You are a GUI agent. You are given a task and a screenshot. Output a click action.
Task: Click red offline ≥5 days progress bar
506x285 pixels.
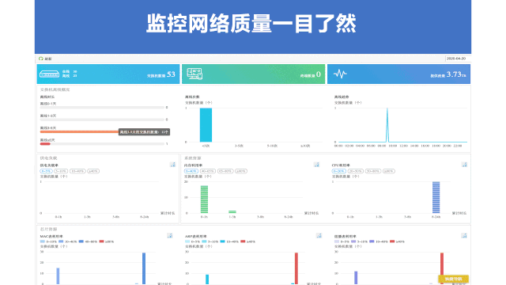point(45,144)
